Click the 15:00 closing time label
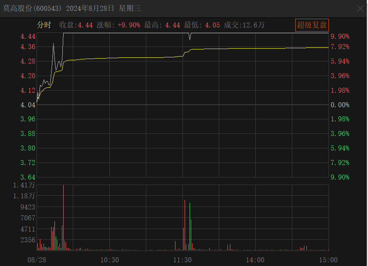The image size is (368, 266). tap(328, 260)
